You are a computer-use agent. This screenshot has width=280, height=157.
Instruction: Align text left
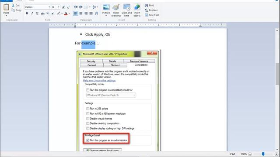(76, 14)
